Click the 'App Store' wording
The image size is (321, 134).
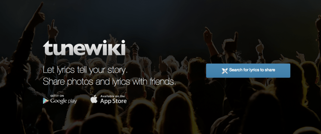[113, 101]
